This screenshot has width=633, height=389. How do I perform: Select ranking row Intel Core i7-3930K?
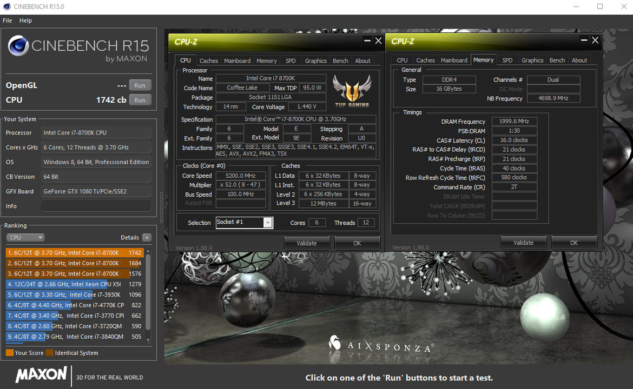75,294
